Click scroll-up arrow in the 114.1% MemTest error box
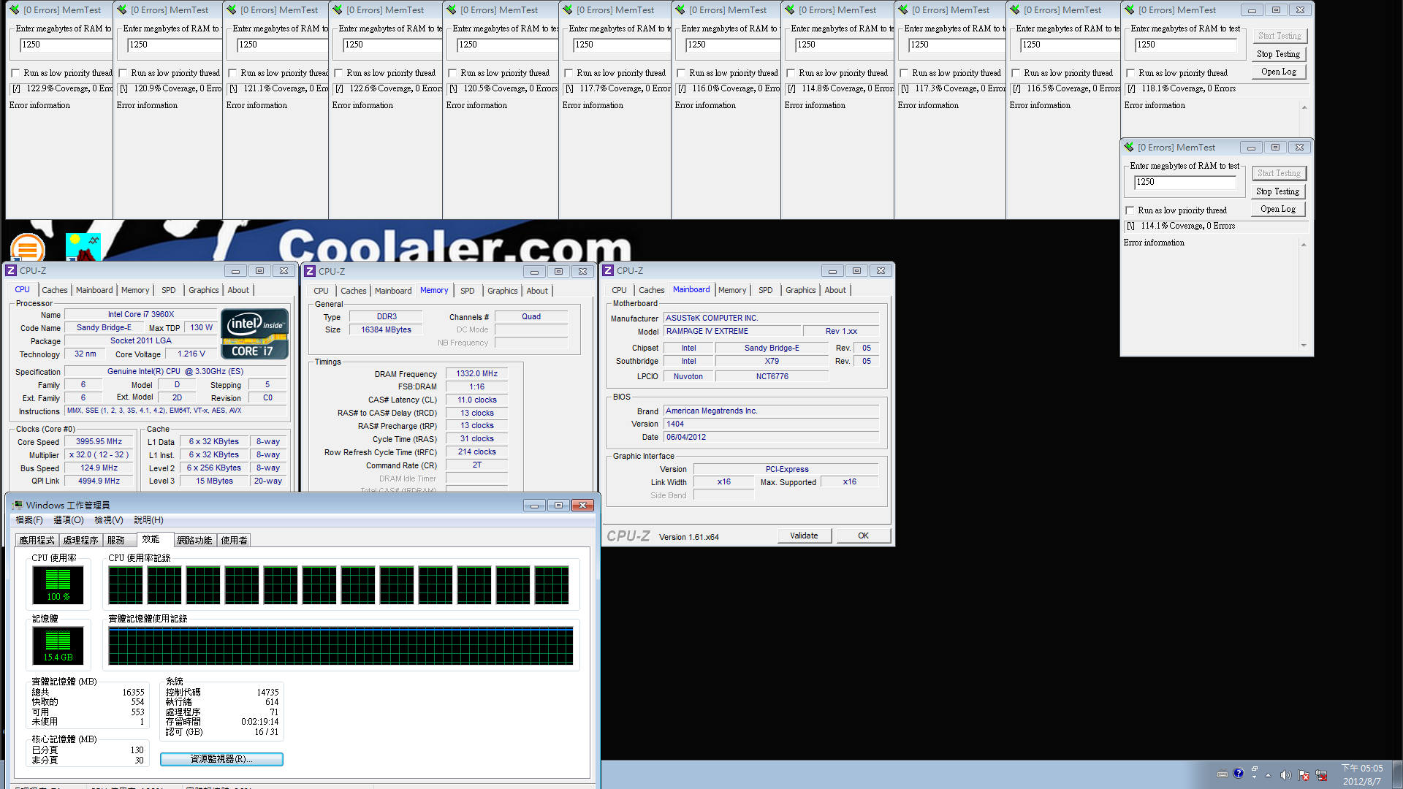The height and width of the screenshot is (789, 1403). click(1304, 245)
